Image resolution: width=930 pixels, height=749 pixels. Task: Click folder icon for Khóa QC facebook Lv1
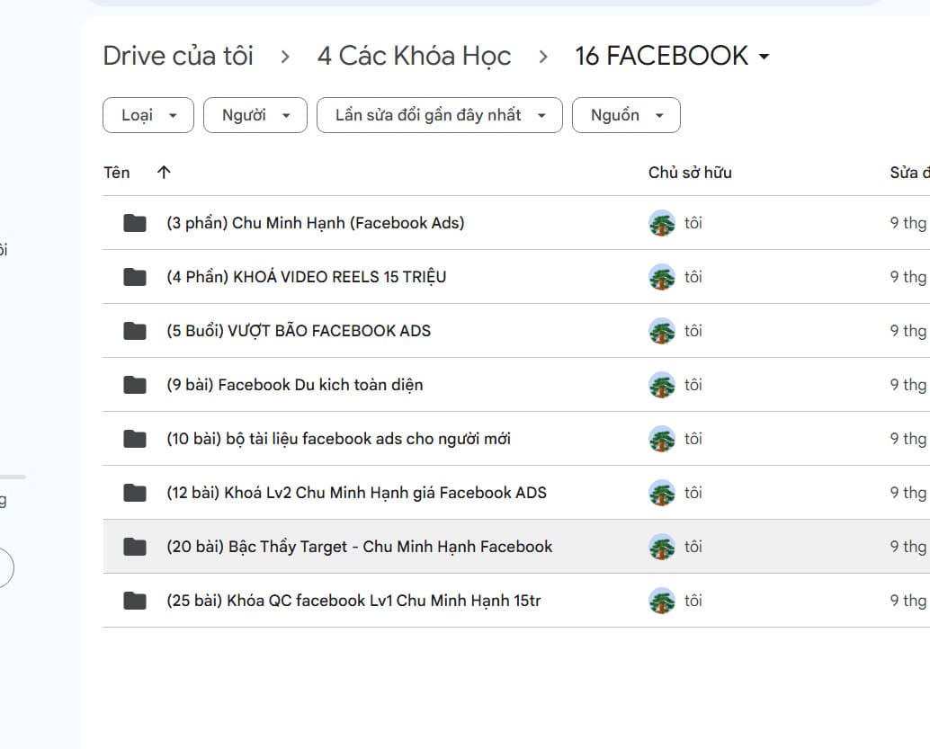(x=135, y=601)
